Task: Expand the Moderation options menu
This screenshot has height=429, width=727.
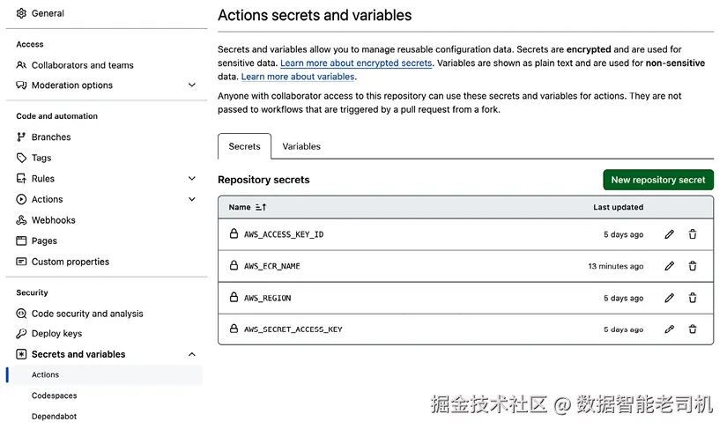Action: pos(192,85)
